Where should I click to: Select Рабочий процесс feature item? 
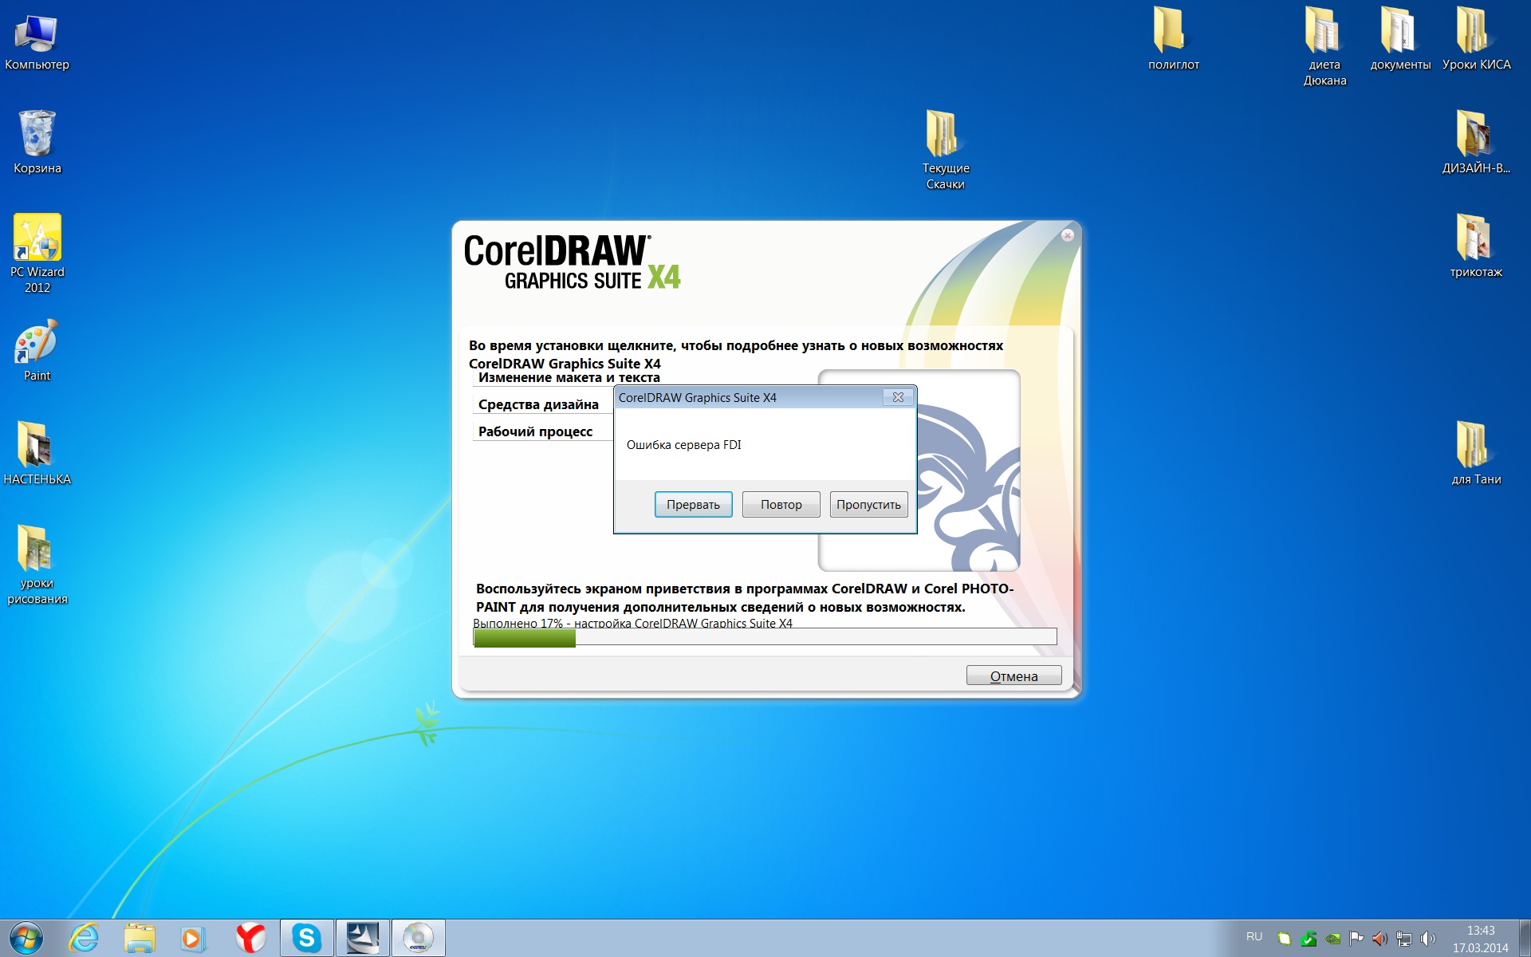pyautogui.click(x=535, y=431)
